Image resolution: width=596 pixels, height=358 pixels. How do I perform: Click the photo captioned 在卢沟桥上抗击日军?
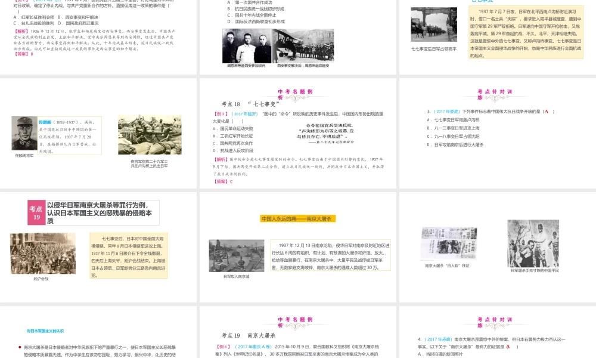tap(150, 135)
